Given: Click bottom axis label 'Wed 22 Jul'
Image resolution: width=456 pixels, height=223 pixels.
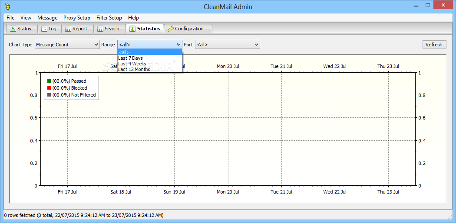Looking at the screenshot, I should tap(335, 192).
